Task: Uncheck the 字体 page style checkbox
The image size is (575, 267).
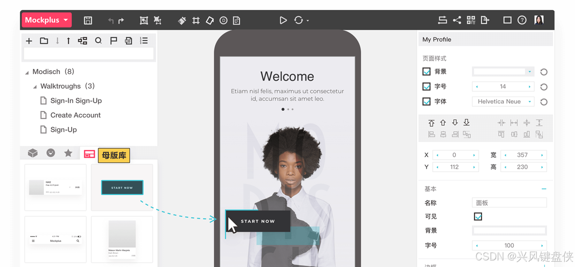Action: [x=426, y=101]
